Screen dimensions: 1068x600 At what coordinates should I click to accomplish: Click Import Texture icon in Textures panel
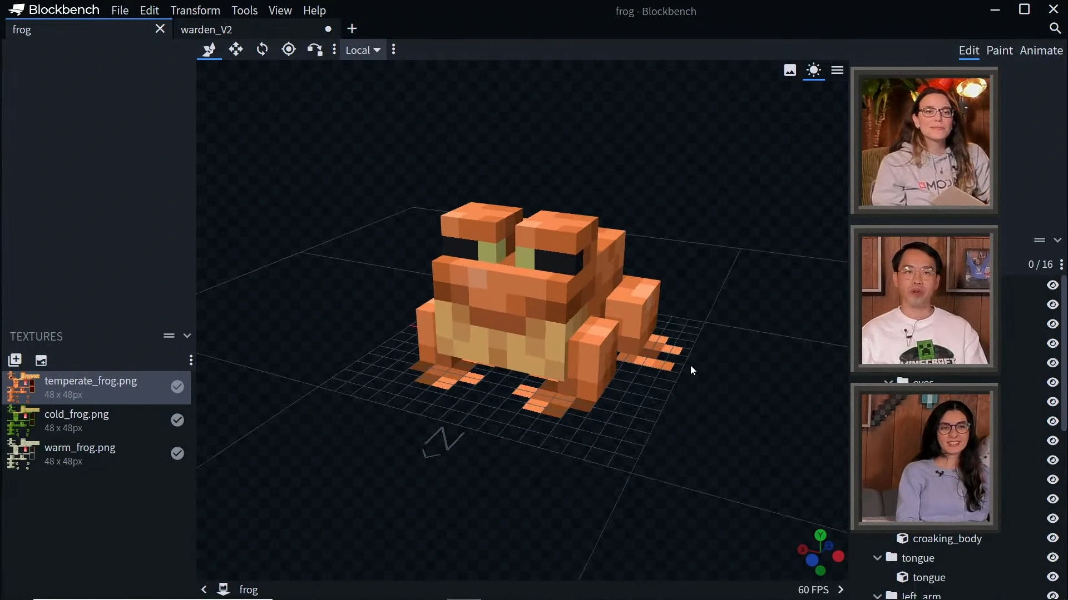tap(15, 360)
